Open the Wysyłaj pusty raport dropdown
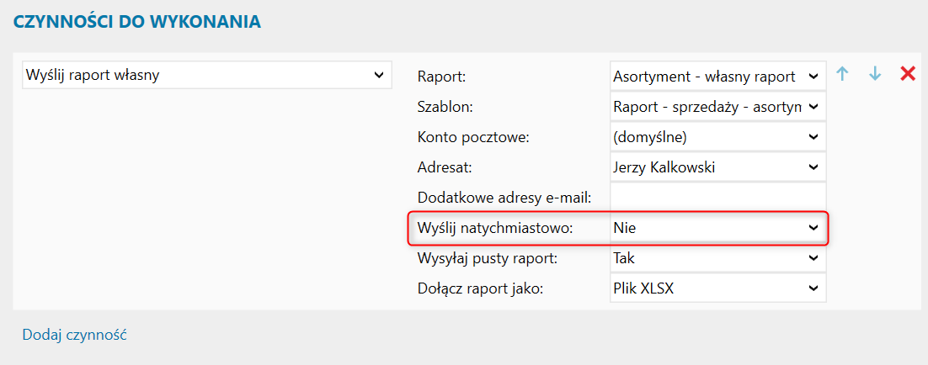This screenshot has width=928, height=365. (717, 258)
